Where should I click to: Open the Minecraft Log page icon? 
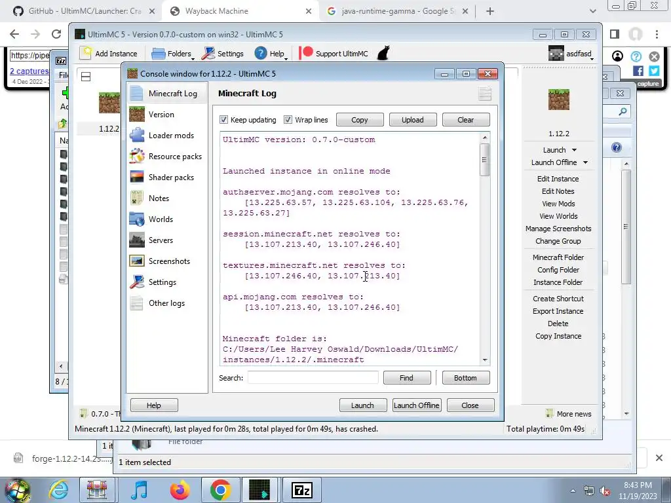pyautogui.click(x=136, y=93)
